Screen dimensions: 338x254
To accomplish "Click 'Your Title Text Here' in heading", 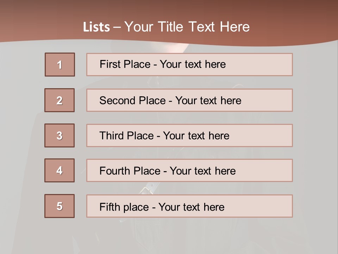I will click(x=187, y=27).
